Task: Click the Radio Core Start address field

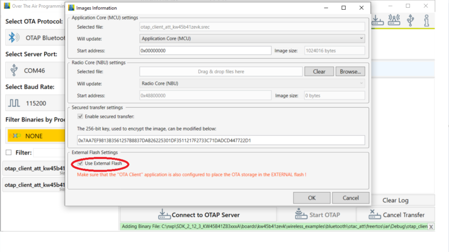Action: [x=206, y=96]
